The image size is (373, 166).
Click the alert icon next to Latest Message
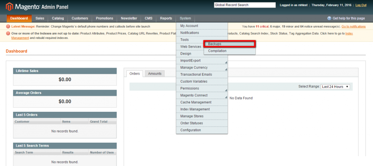pos(8,27)
